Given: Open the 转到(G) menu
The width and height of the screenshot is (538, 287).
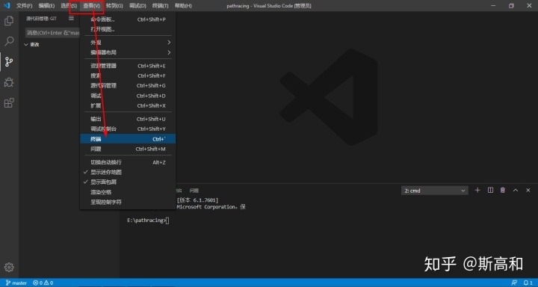Looking at the screenshot, I should pos(114,6).
